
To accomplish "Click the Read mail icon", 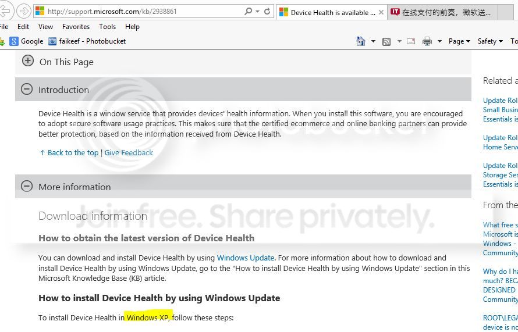I will tap(411, 41).
